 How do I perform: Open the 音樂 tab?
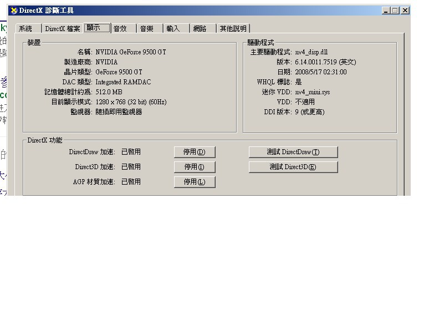pos(150,28)
